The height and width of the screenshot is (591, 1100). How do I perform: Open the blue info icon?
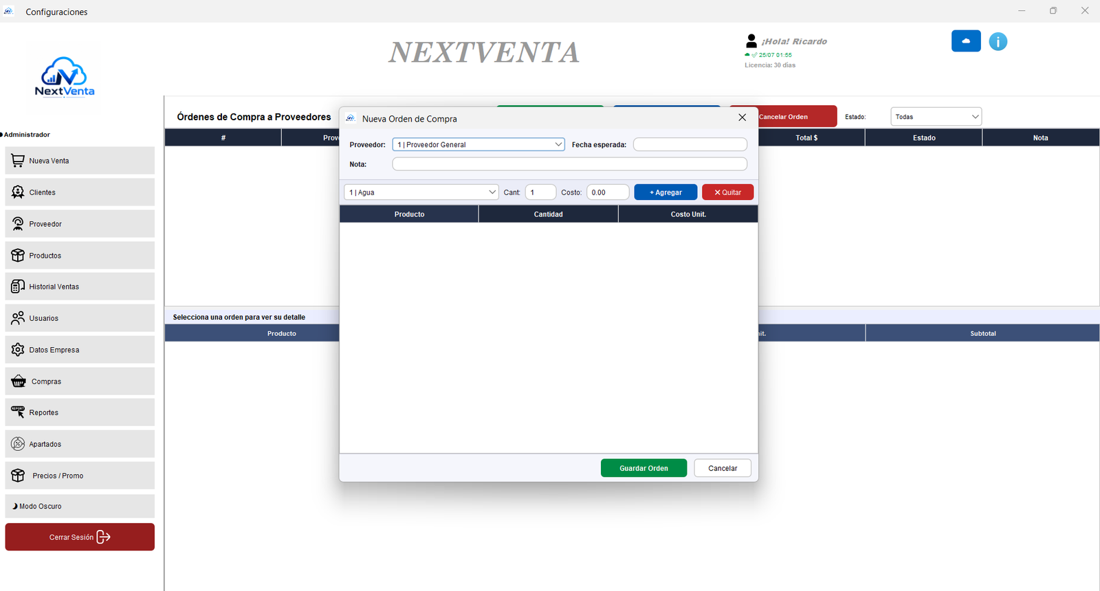[998, 42]
